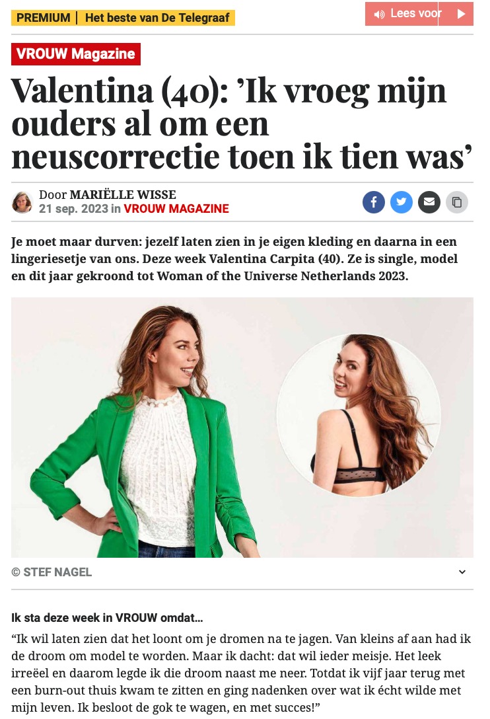490x719 pixels.
Task: Click author name Mariëlle Wisse
Action: tap(123, 194)
